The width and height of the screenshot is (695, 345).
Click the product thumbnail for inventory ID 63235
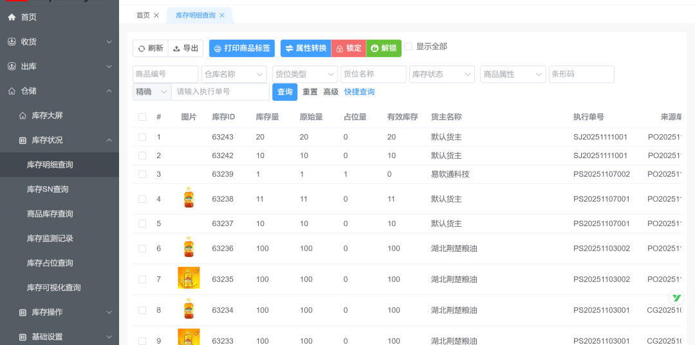click(189, 278)
